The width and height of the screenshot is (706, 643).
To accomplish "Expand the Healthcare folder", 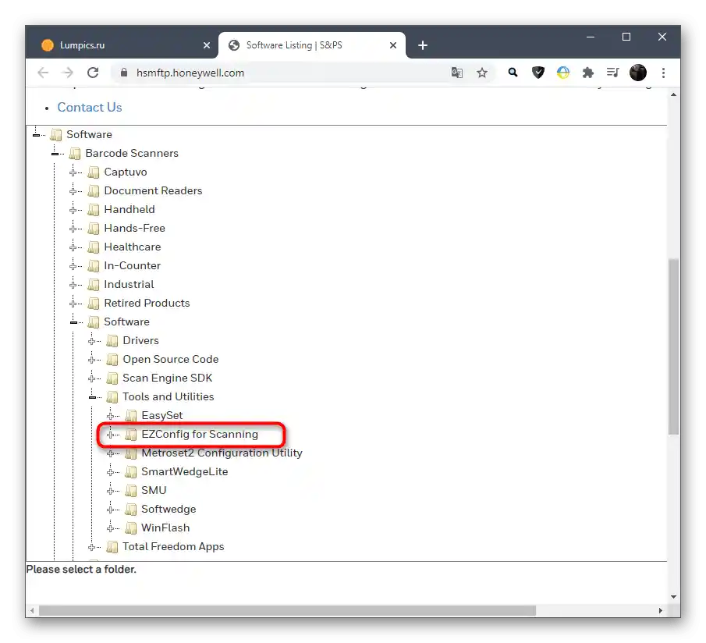I will (73, 247).
